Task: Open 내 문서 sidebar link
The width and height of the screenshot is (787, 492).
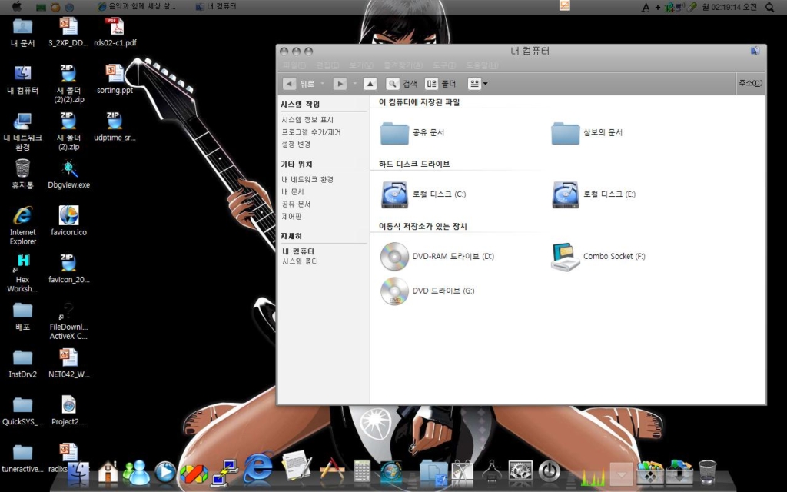Action: coord(293,191)
